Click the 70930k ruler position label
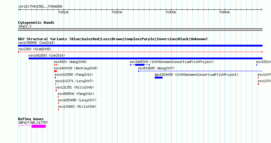 [x=171, y=12]
